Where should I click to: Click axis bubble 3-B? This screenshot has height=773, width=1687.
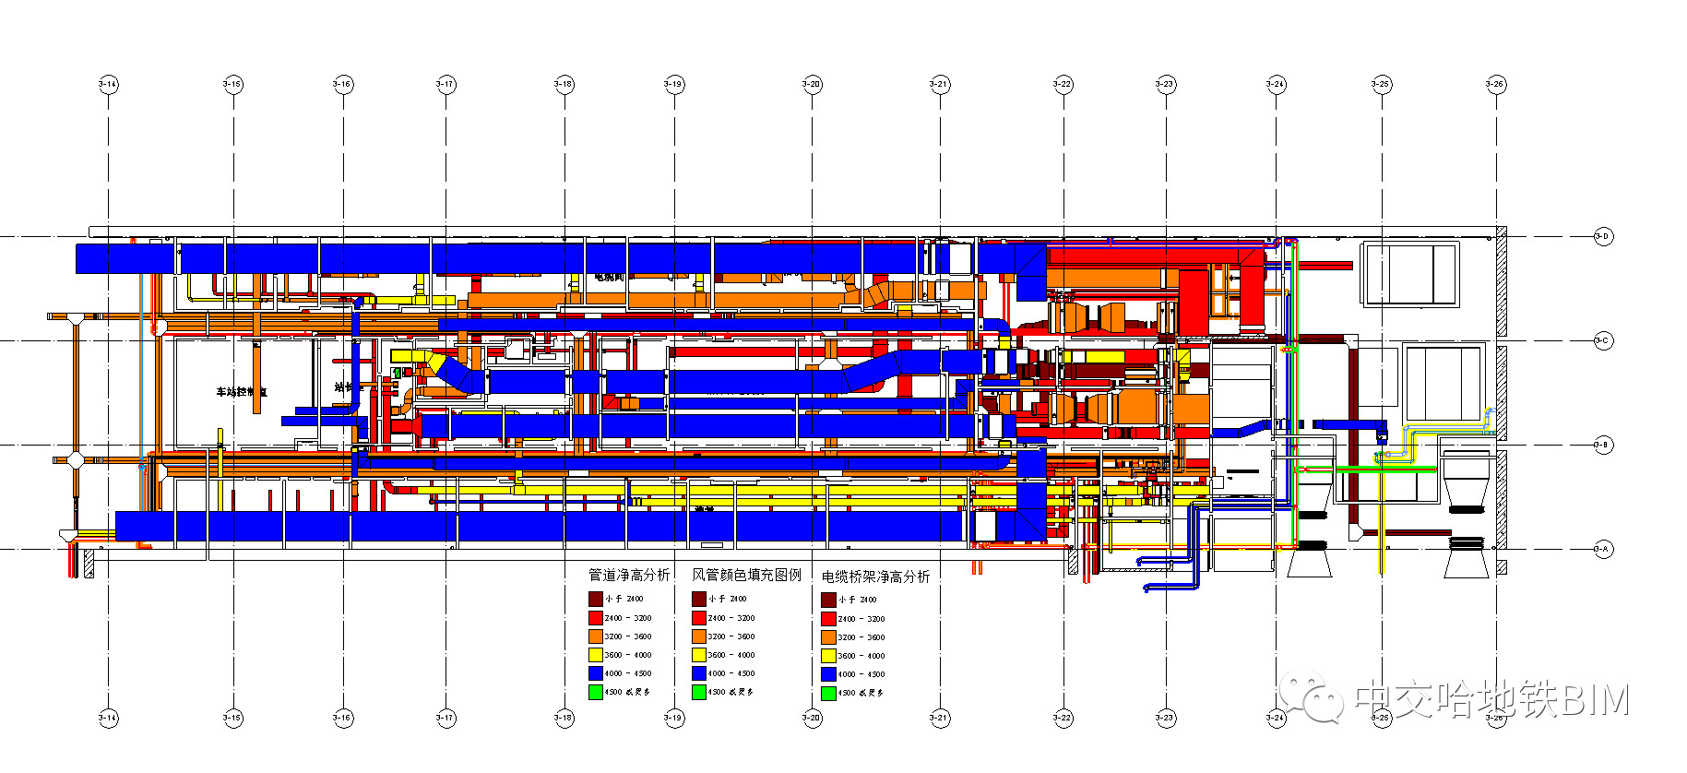coord(1603,445)
